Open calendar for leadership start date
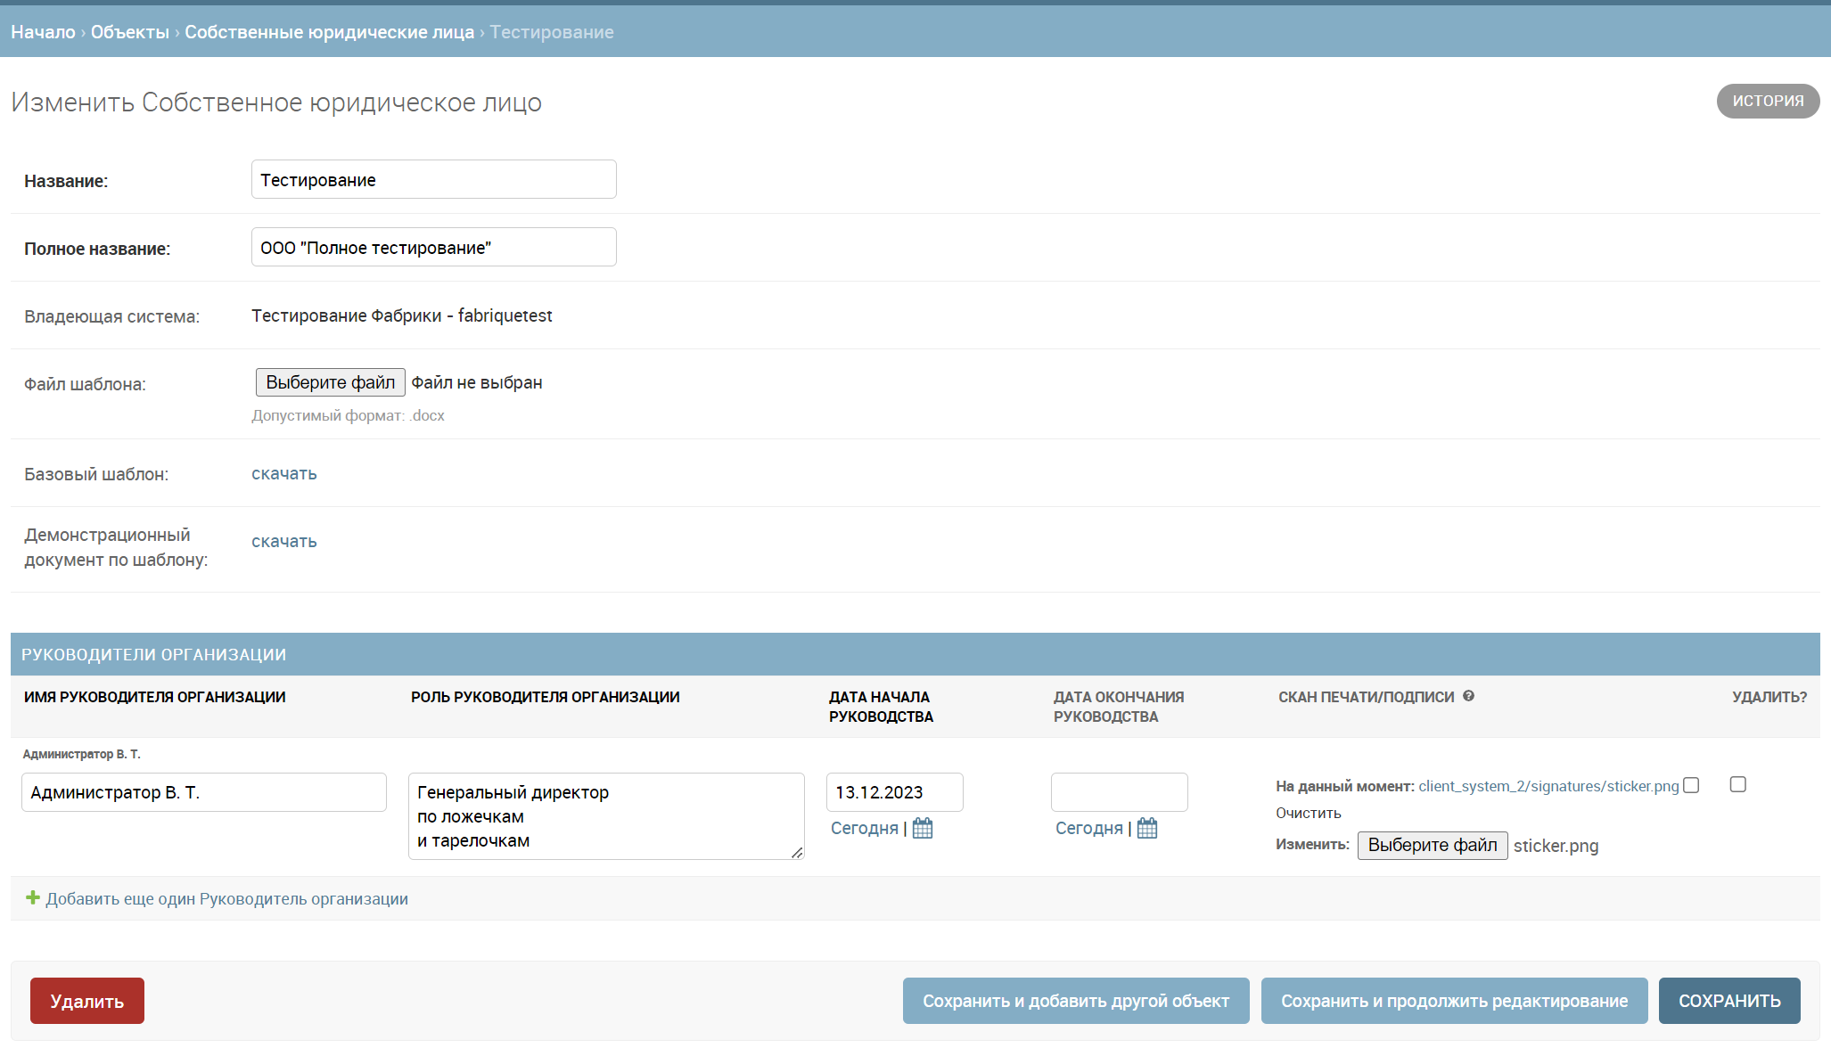The width and height of the screenshot is (1831, 1048). (923, 828)
